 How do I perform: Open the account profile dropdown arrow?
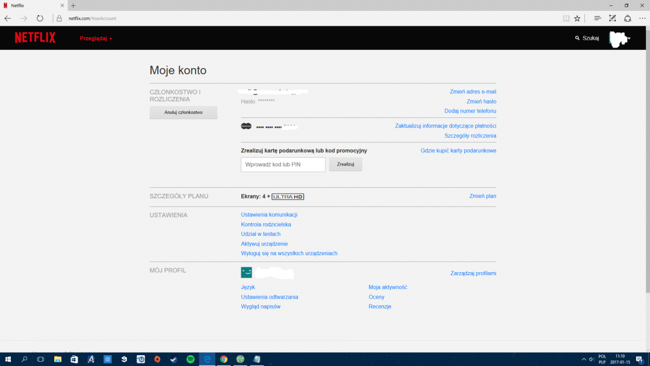tap(628, 39)
